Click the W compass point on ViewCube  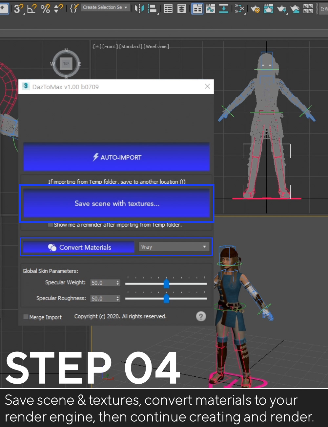[52, 64]
